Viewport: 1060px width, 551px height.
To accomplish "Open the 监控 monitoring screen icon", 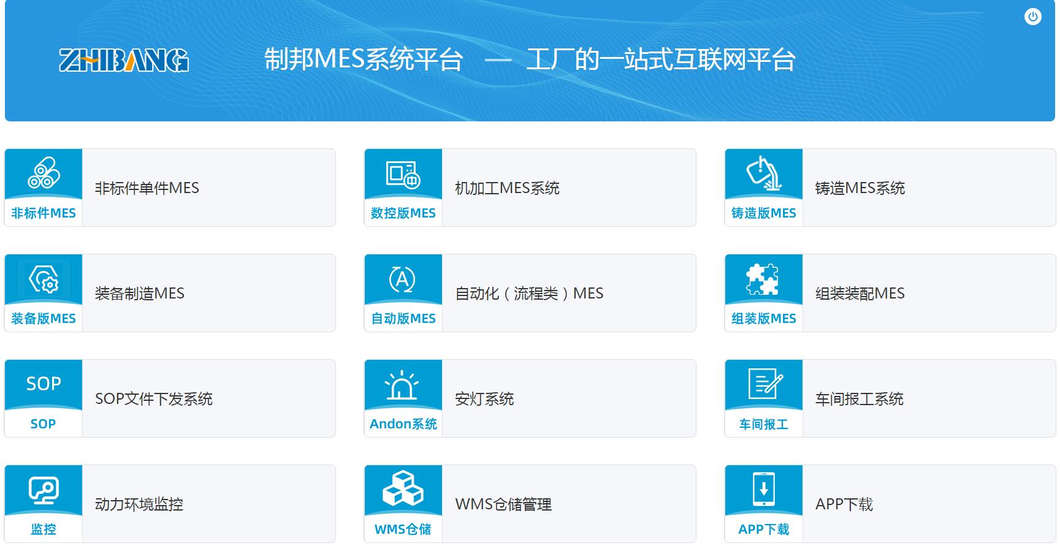I will coord(44,490).
